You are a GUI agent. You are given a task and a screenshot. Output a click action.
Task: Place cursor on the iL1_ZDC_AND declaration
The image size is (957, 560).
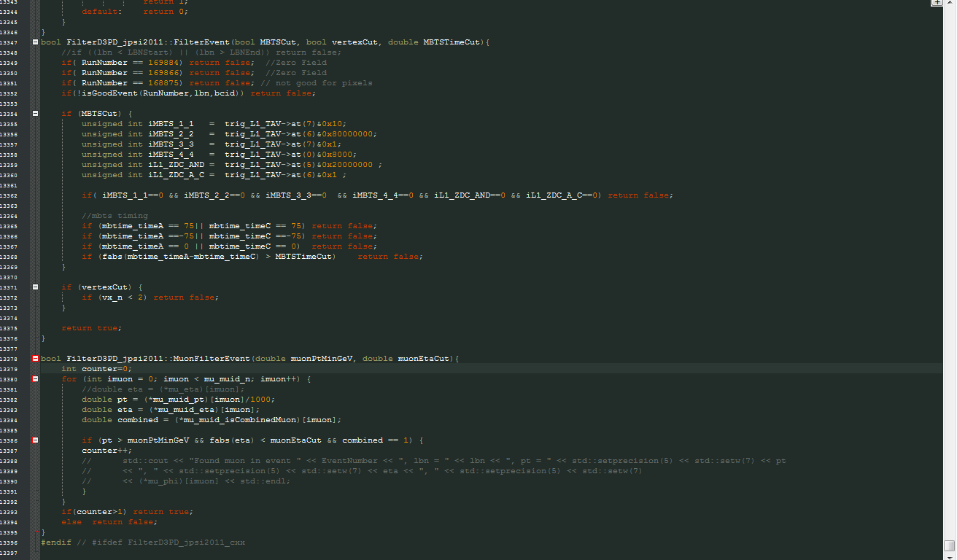pos(179,165)
